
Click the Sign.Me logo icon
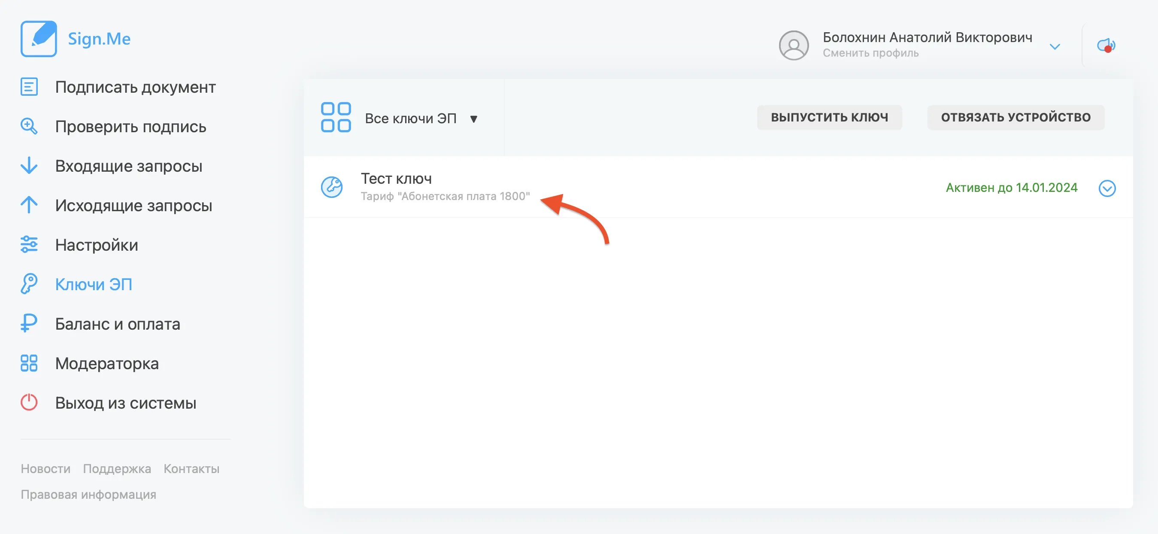click(39, 39)
